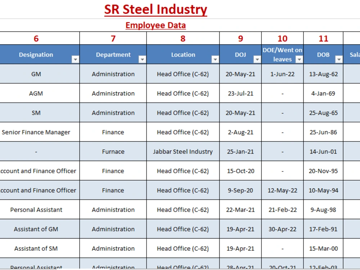The image size is (360, 270).
Task: Select the DOB cell 25-Jun-86
Action: coord(323,132)
